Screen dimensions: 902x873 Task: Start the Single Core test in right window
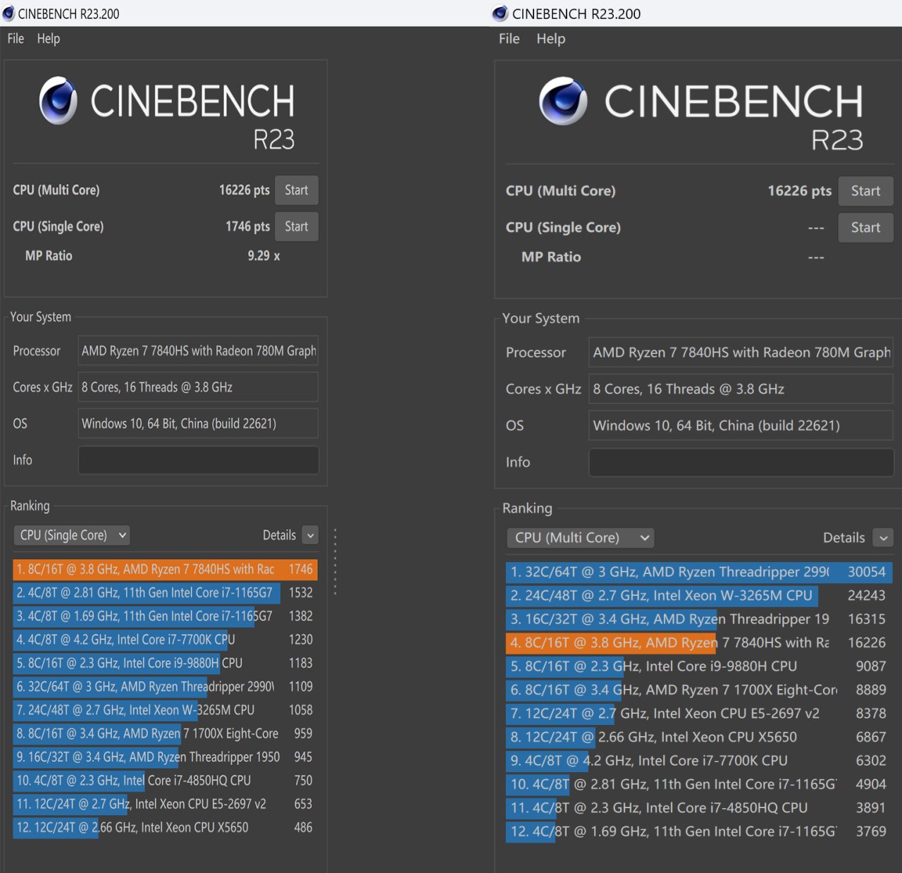point(865,228)
